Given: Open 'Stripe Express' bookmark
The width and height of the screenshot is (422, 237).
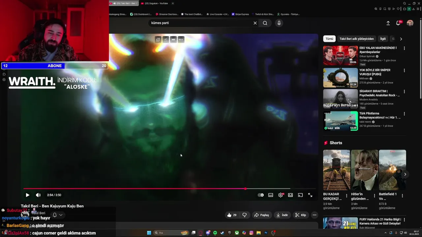Looking at the screenshot, I should coord(240,14).
